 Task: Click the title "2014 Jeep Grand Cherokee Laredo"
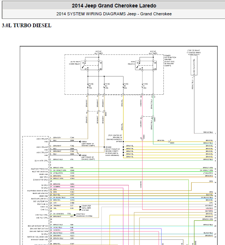coord(114,6)
